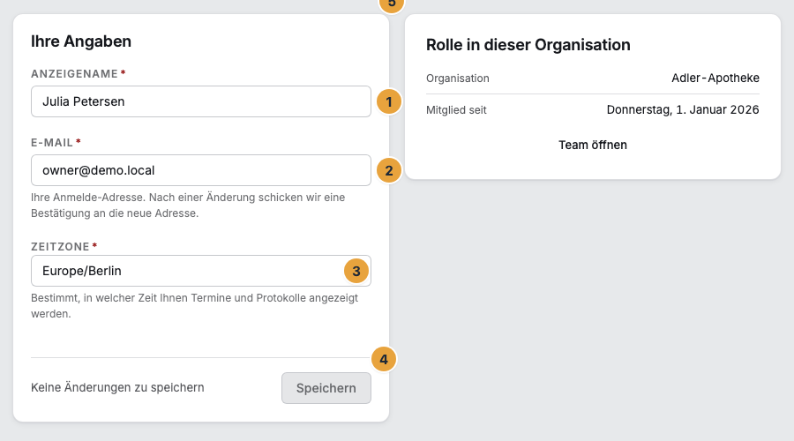Click the 'Rolle in dieser Organisation' heading
The height and width of the screenshot is (441, 794).
coord(528,45)
